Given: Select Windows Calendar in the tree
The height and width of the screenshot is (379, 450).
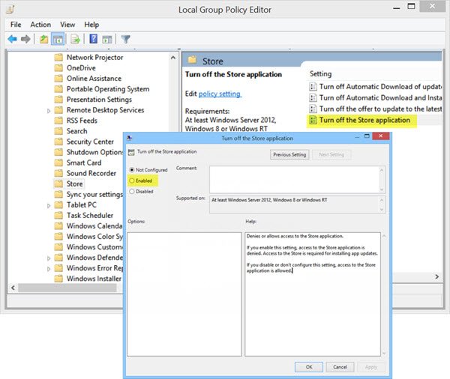Looking at the screenshot, I should pos(94,226).
